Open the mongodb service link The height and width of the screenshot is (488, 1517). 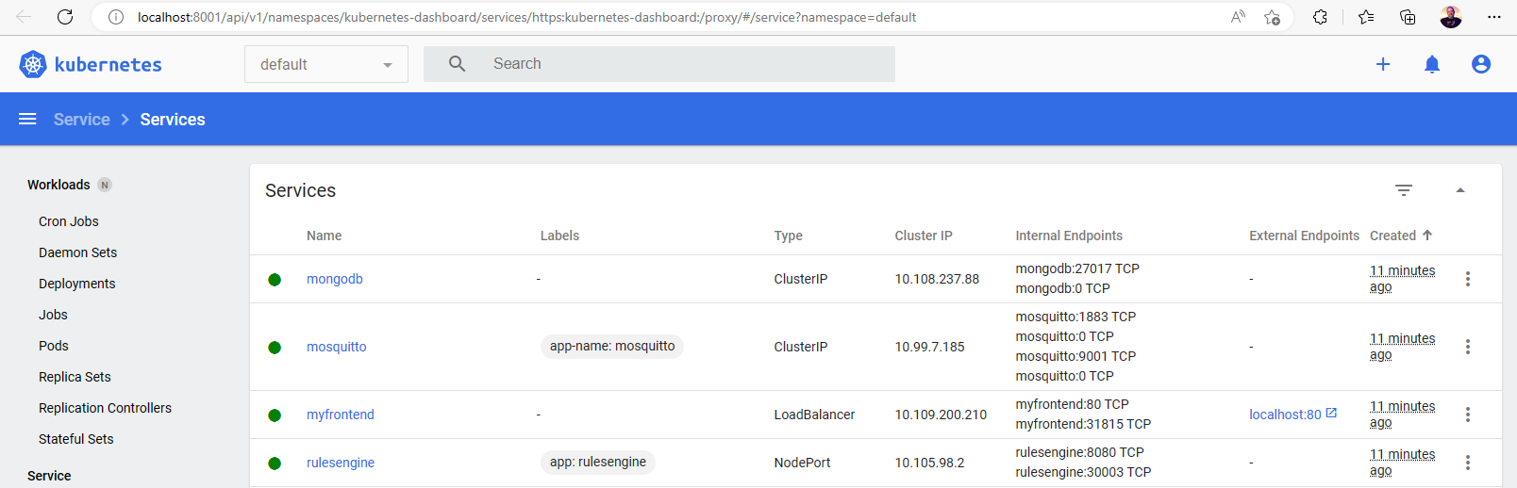click(335, 279)
